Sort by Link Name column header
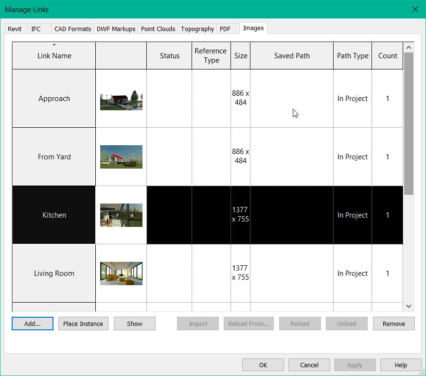426x376 pixels. (x=54, y=56)
